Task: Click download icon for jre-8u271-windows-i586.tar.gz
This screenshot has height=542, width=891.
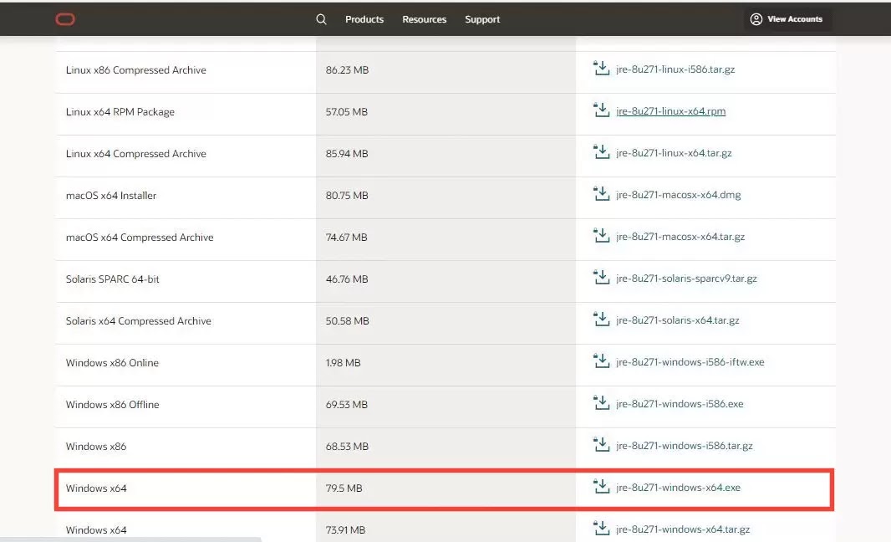Action: [601, 445]
